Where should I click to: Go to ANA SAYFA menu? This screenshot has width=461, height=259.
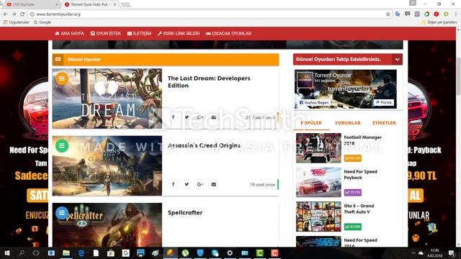(x=69, y=34)
